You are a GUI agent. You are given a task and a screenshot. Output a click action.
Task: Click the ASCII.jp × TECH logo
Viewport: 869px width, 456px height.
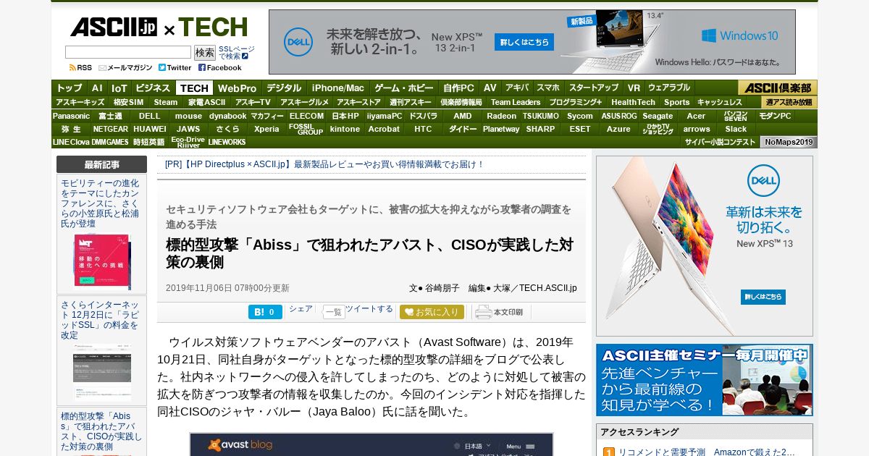tap(159, 28)
